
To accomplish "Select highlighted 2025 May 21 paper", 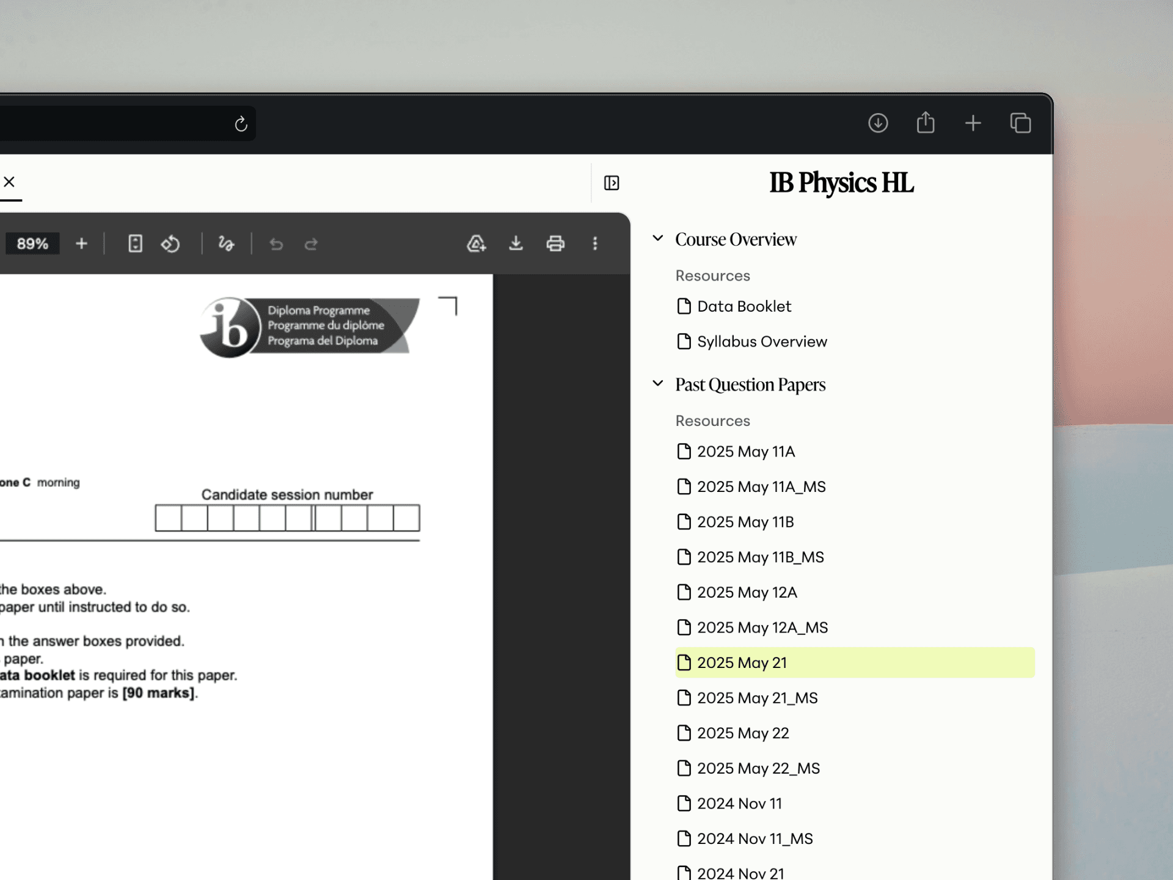I will tap(855, 662).
